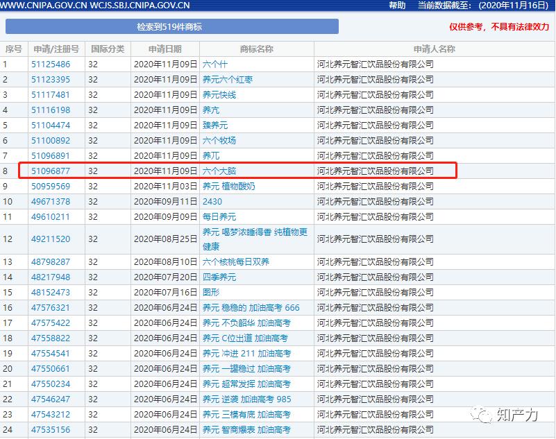Open trademark 养元 智商爆表 加油高考
Screen dimensions: 556x439
246,429
